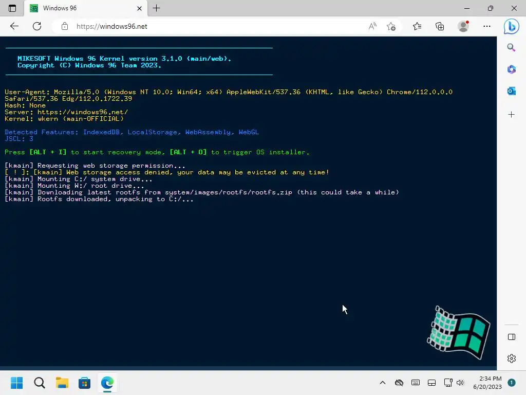
Task: Open clock and calendar showing 2:34 PM
Action: click(487, 383)
